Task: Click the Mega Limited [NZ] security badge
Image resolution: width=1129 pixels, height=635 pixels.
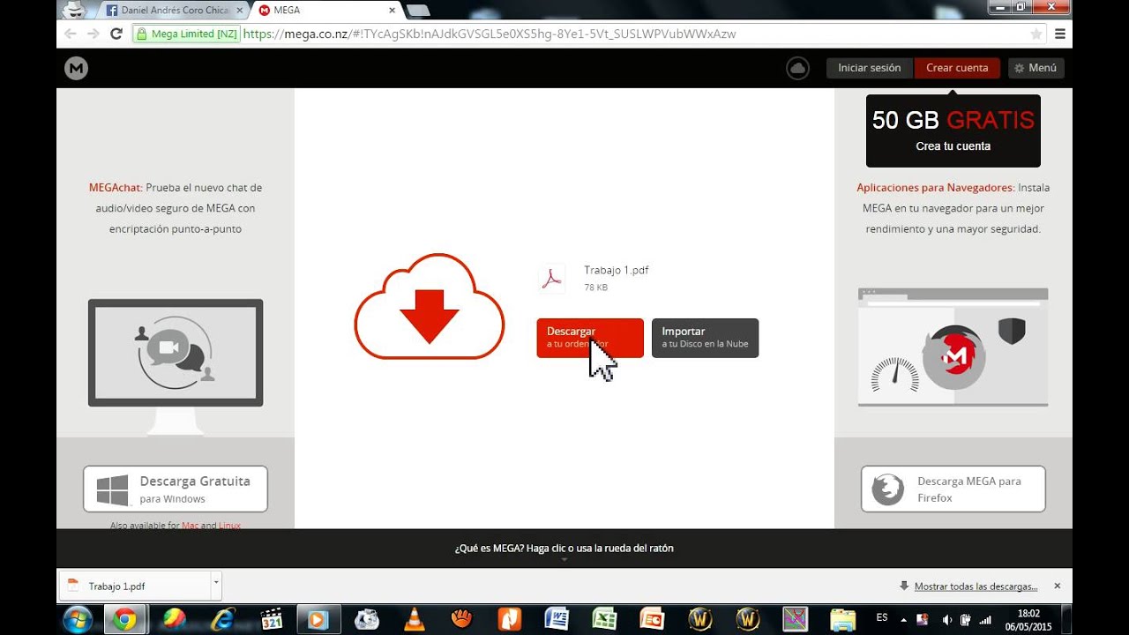Action: 184,34
